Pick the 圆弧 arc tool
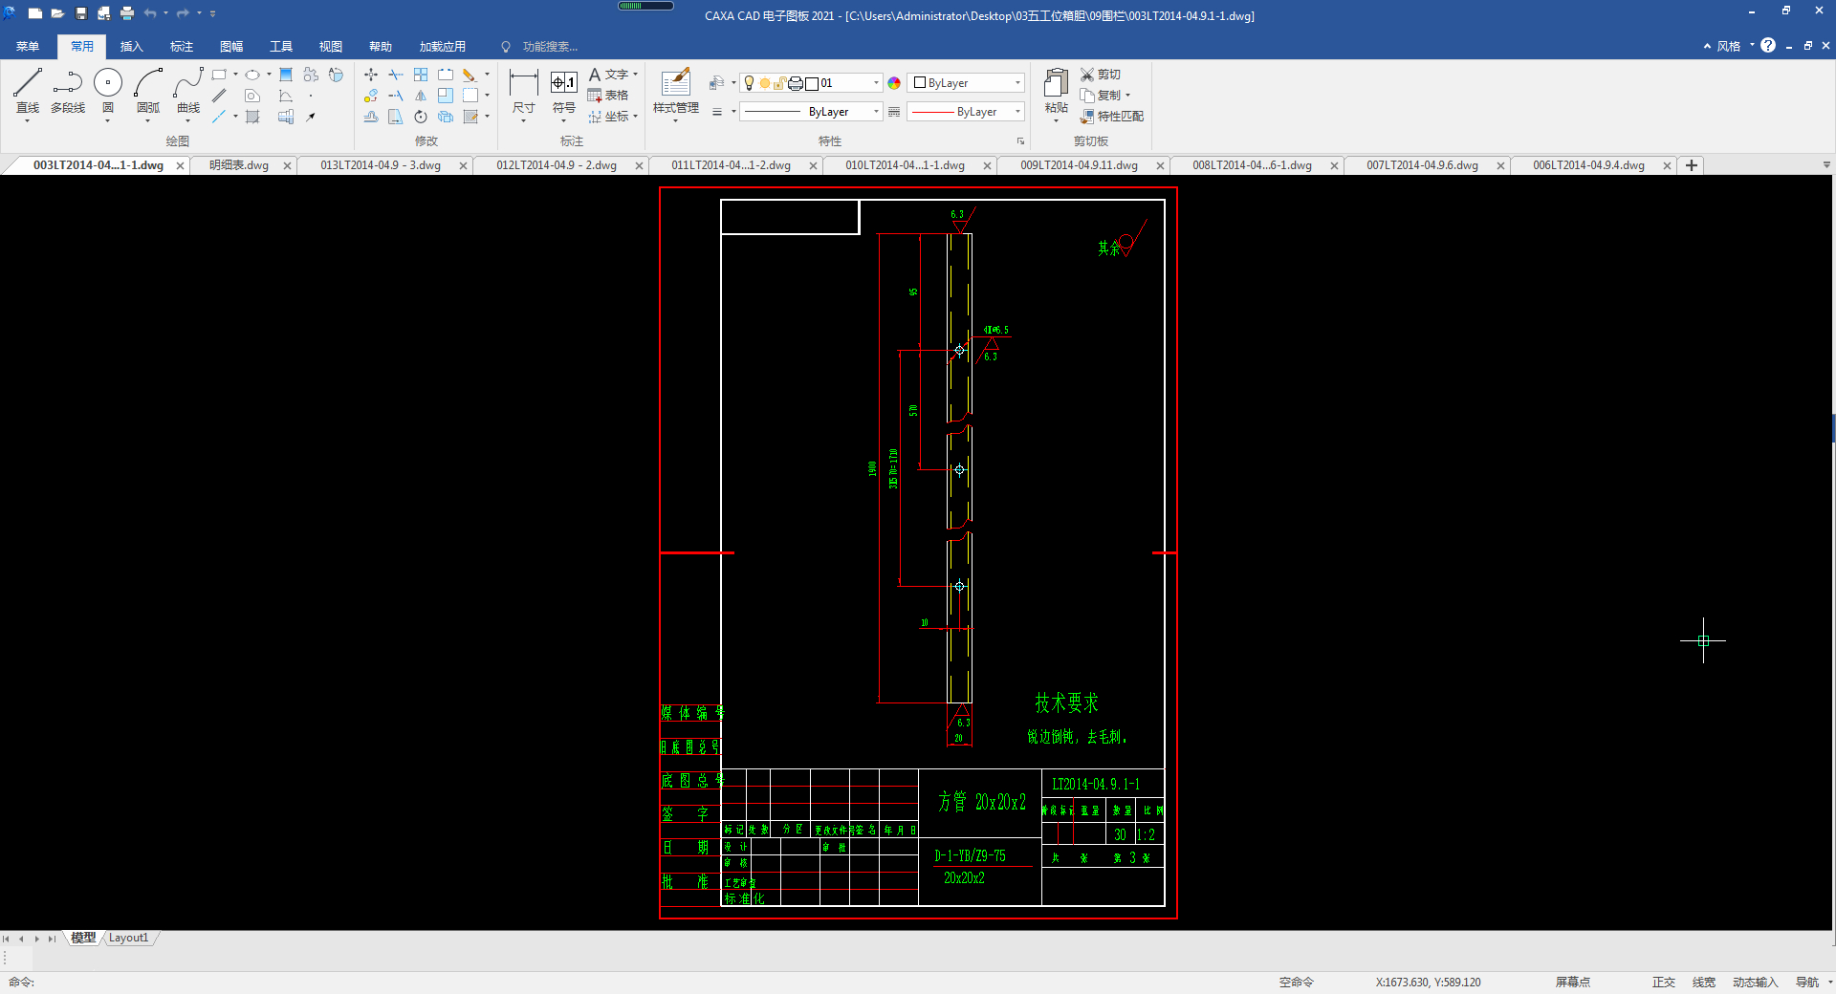Screen dimensions: 1836x994 click(148, 91)
